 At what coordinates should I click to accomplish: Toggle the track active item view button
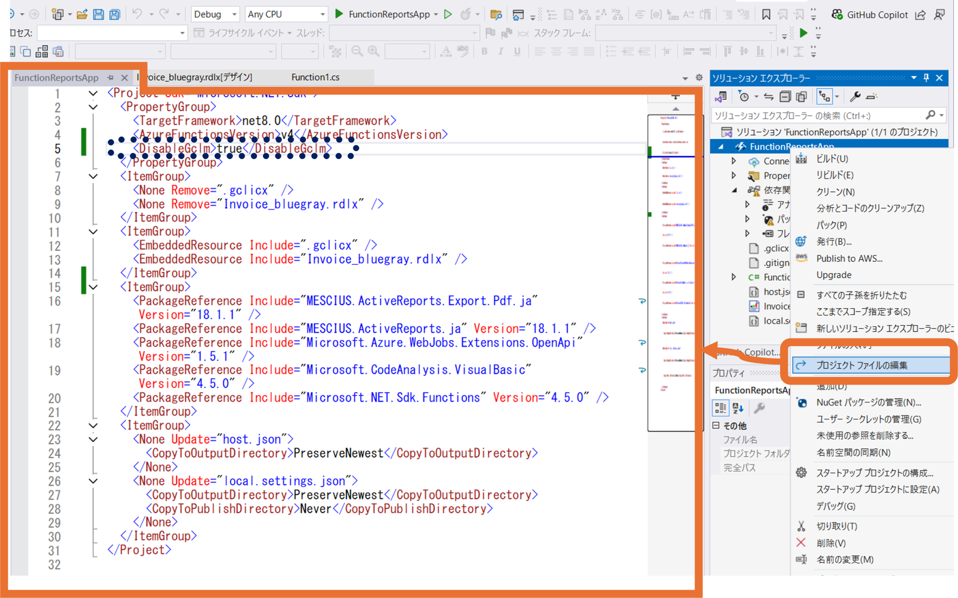click(x=824, y=96)
